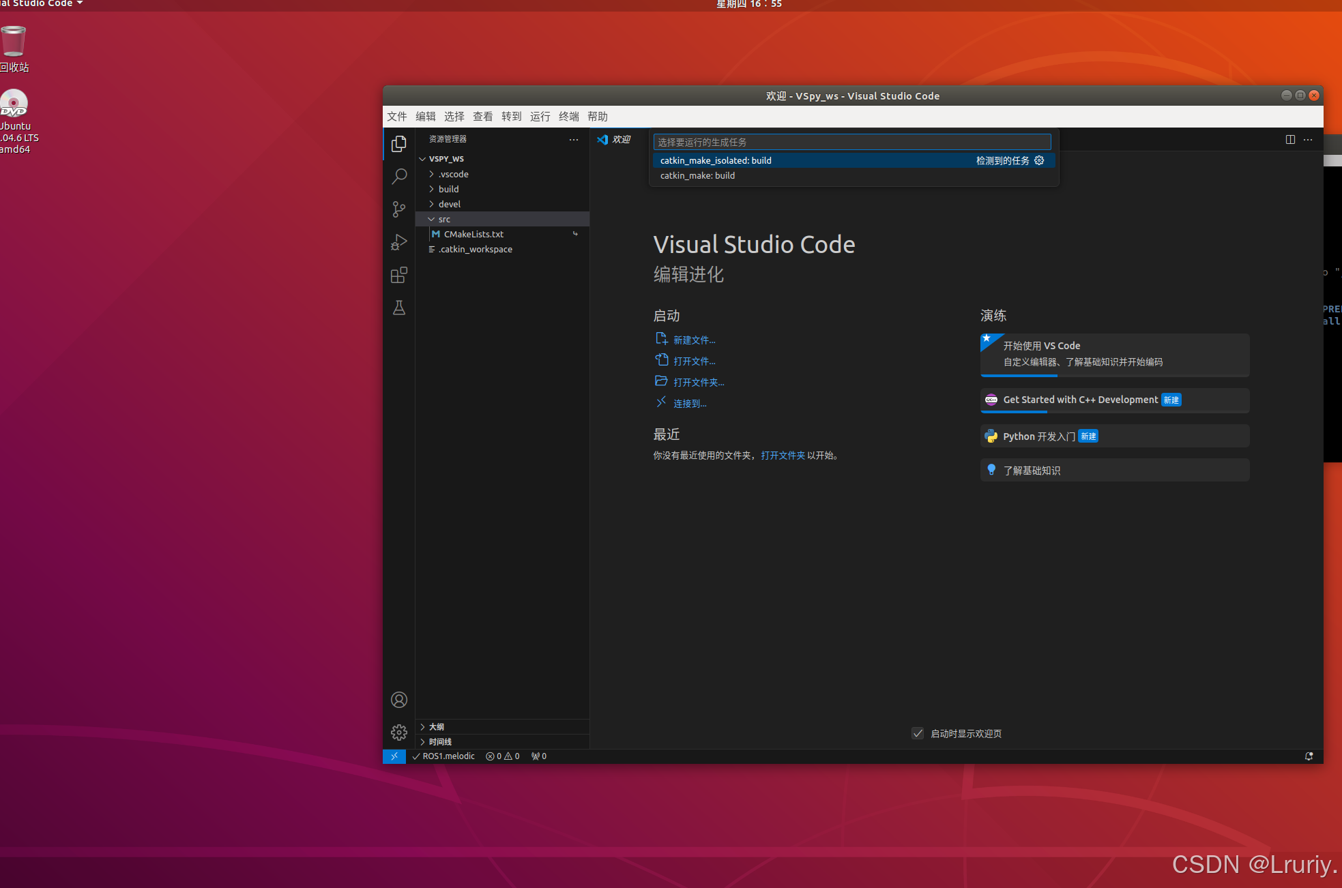1342x888 pixels.
Task: Select the Testing flask icon
Action: (x=399, y=308)
